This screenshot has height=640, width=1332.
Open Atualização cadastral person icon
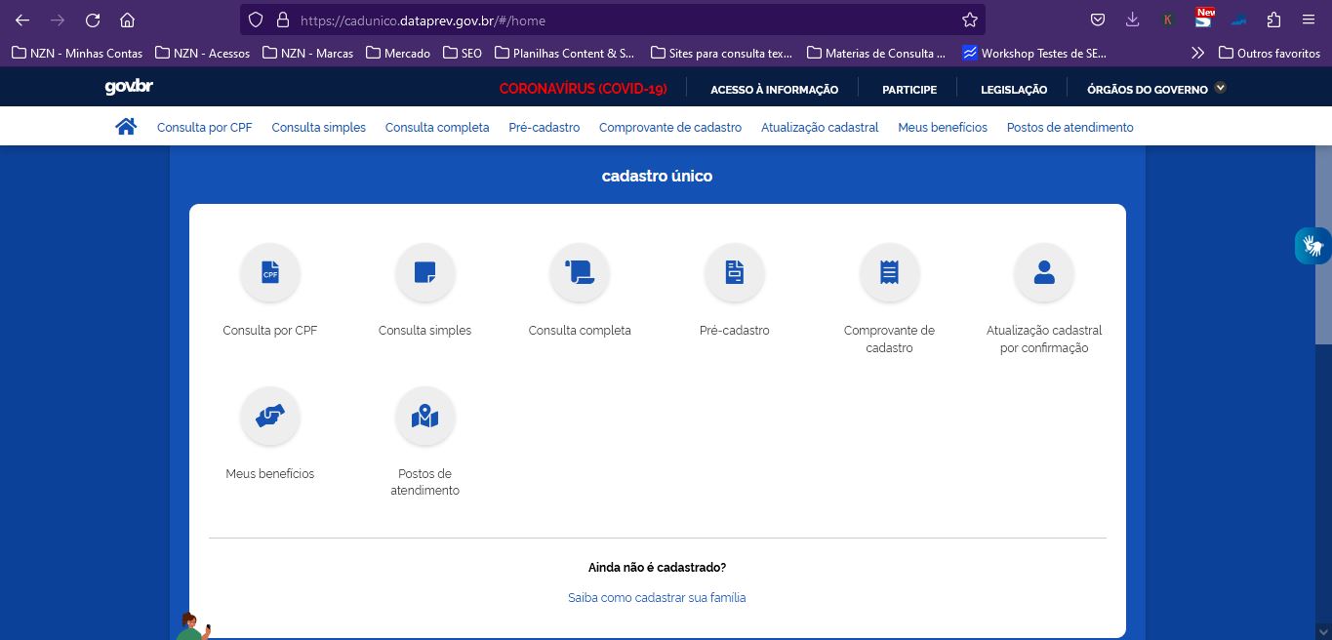pos(1044,273)
